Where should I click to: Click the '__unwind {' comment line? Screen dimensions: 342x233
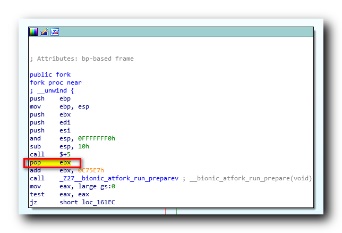tap(52, 90)
